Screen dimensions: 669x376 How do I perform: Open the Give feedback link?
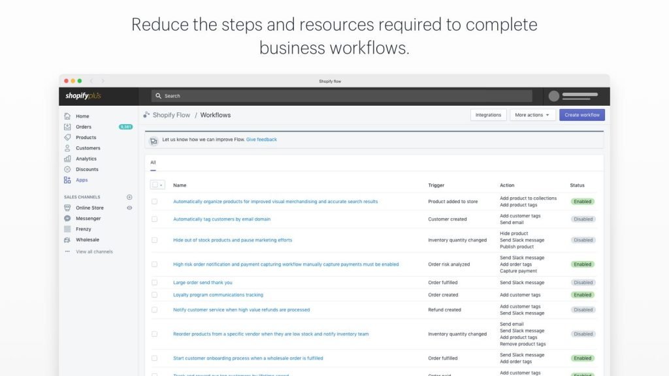261,140
